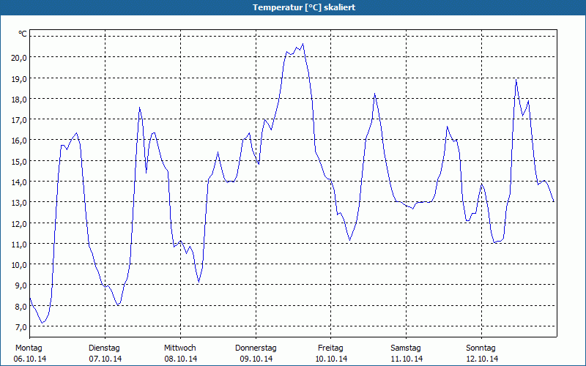
Task: Click the Dienstag day label
Action: click(x=104, y=348)
